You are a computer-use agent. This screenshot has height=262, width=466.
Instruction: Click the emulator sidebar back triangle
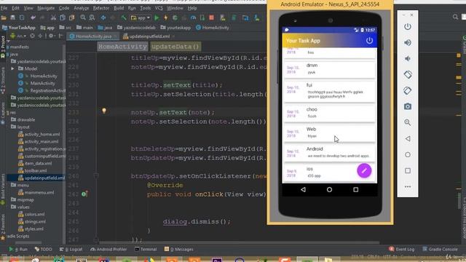[x=408, y=139]
